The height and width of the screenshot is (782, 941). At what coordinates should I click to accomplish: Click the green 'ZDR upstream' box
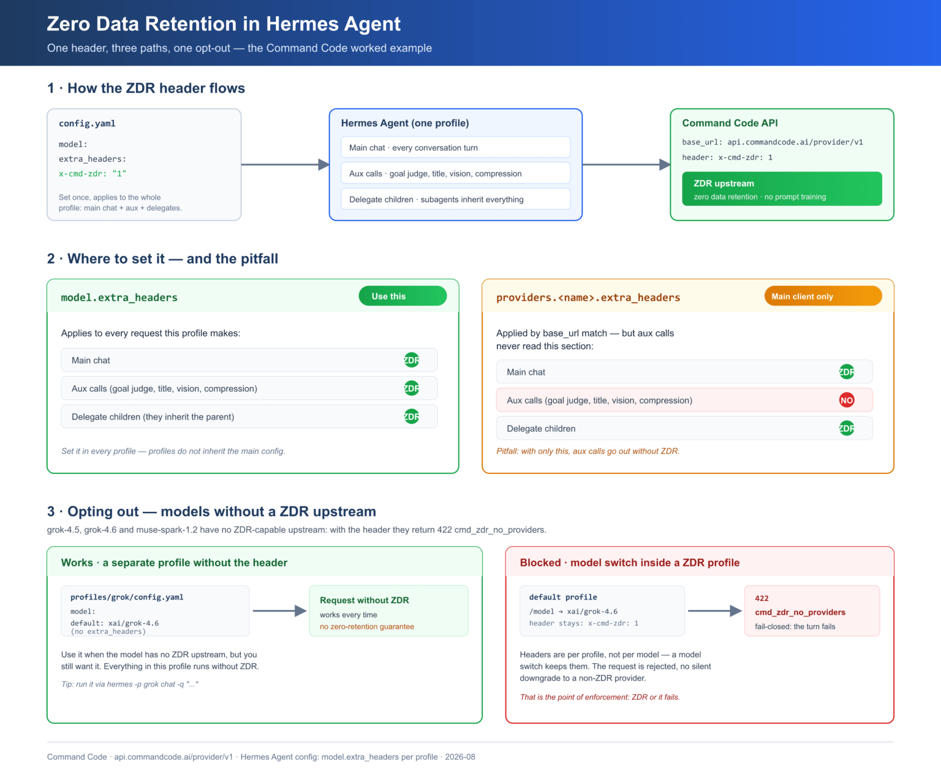tap(782, 189)
